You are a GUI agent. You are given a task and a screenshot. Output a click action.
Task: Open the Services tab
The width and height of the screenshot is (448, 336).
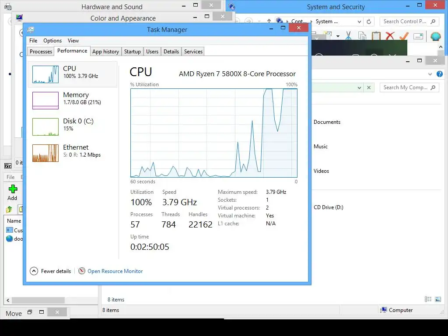[193, 52]
